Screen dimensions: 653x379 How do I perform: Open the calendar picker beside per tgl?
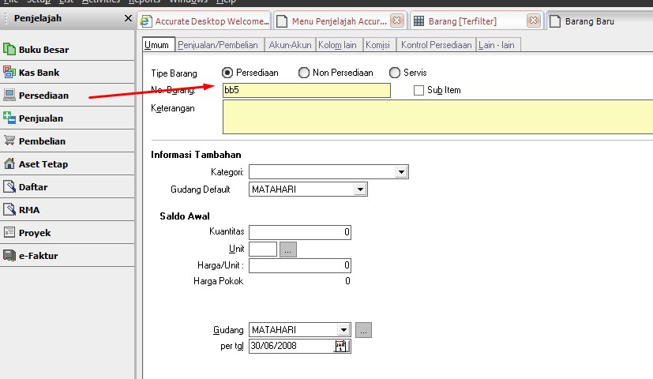point(341,346)
